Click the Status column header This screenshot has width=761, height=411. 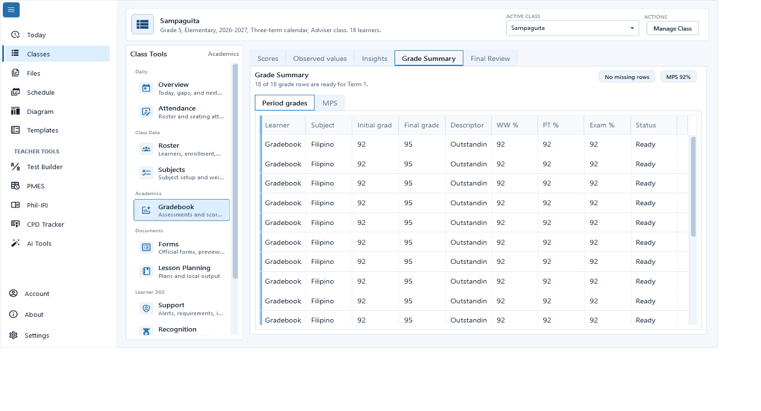tap(654, 125)
